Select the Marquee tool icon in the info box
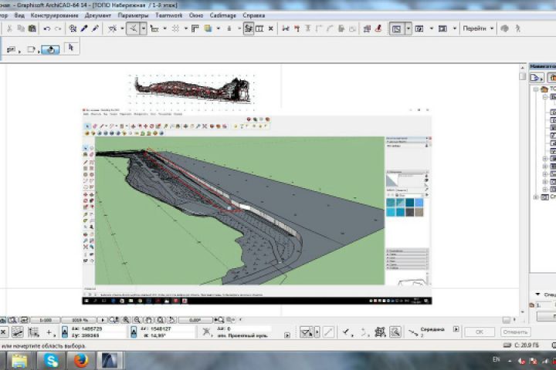Viewport: 556px width, 370px height. click(31, 49)
